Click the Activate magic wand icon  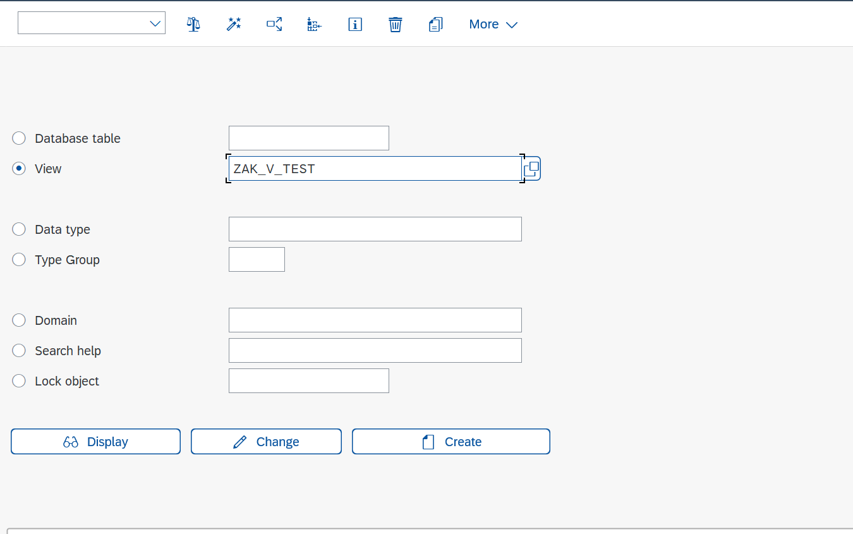[x=234, y=25]
